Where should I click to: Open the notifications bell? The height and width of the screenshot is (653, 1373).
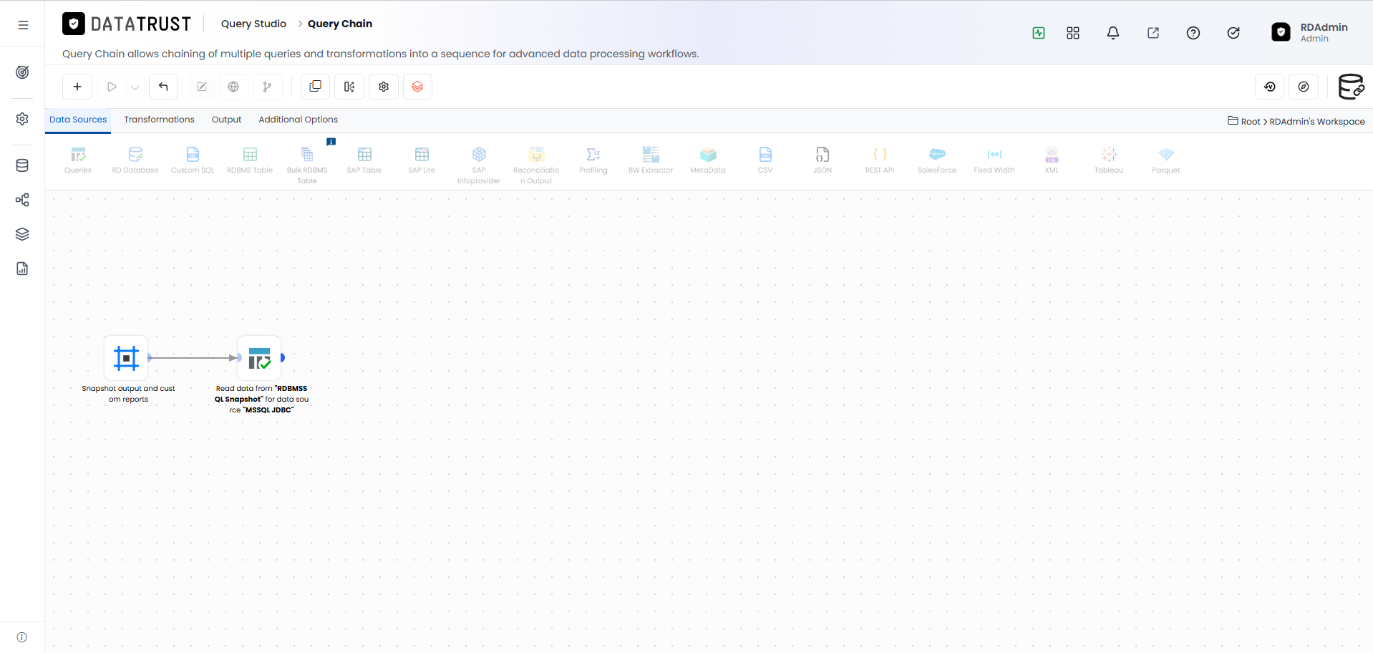[1113, 33]
